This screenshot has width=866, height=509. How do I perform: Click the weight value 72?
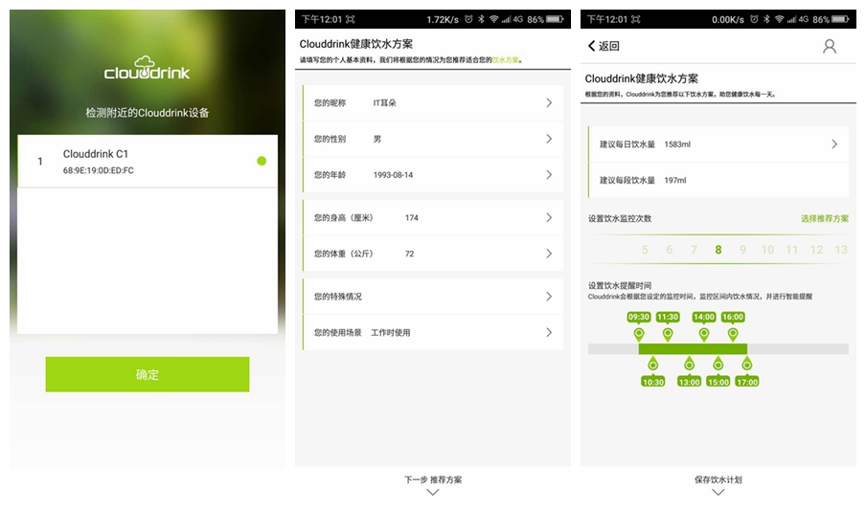pyautogui.click(x=409, y=254)
